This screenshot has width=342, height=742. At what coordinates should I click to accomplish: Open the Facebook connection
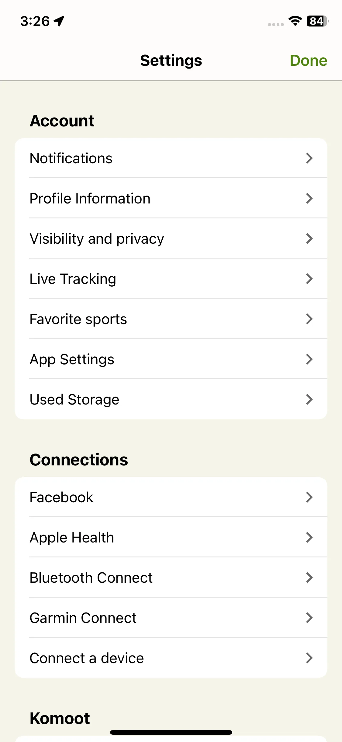171,497
